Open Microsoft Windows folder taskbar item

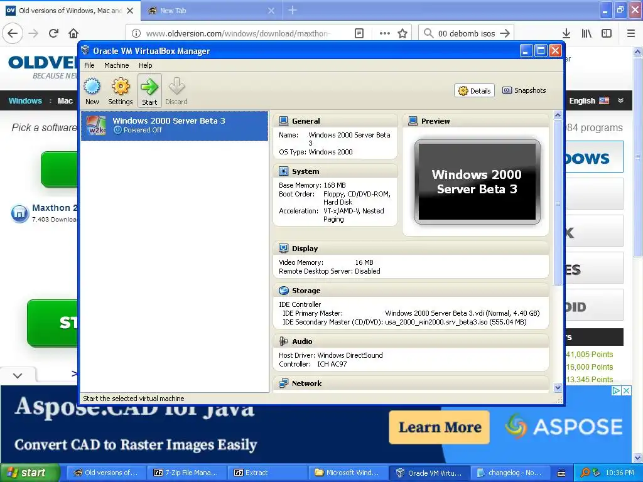[x=347, y=473]
